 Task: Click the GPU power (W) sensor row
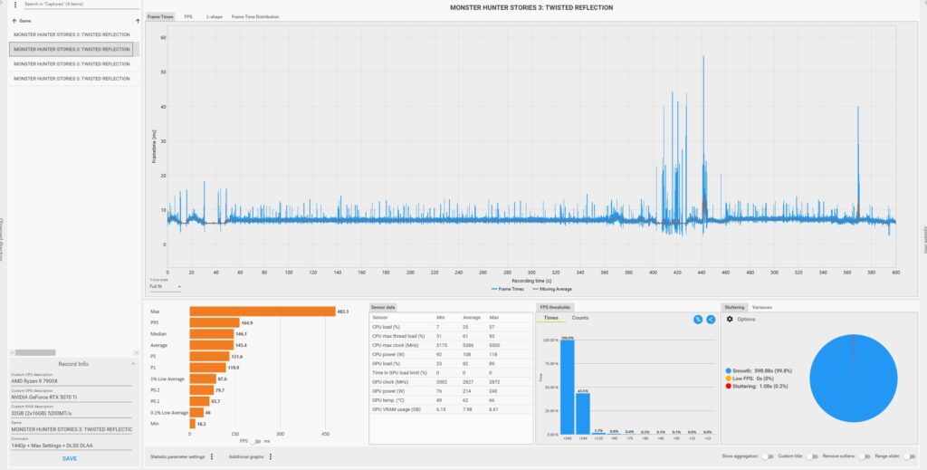pyautogui.click(x=451, y=391)
